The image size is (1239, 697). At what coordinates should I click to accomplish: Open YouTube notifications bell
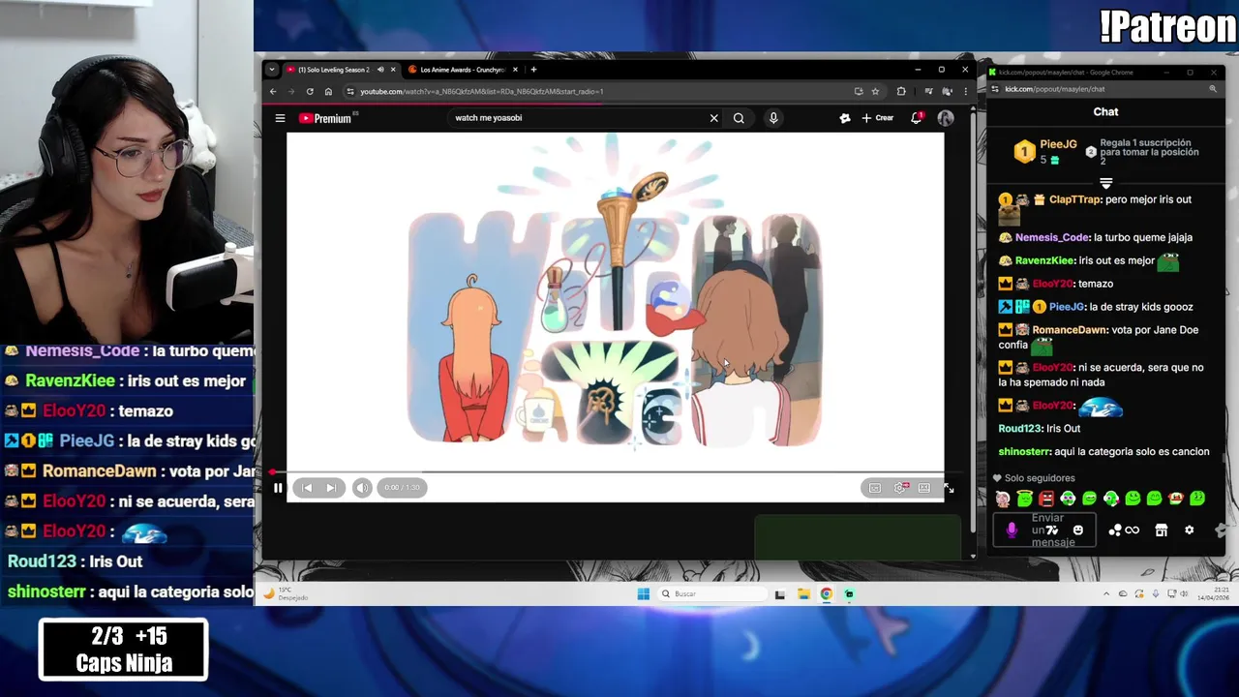tap(916, 118)
